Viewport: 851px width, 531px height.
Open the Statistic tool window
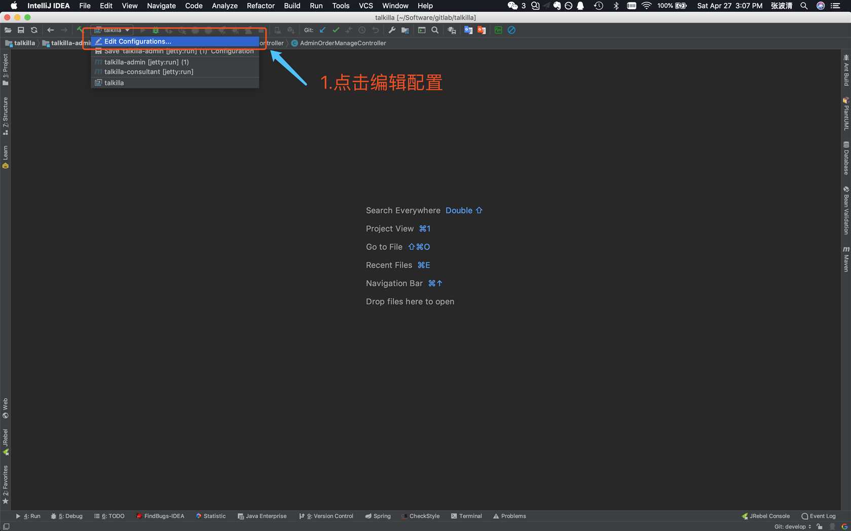tap(211, 516)
